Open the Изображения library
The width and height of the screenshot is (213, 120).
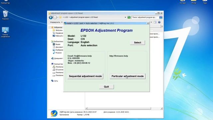pos(58,50)
